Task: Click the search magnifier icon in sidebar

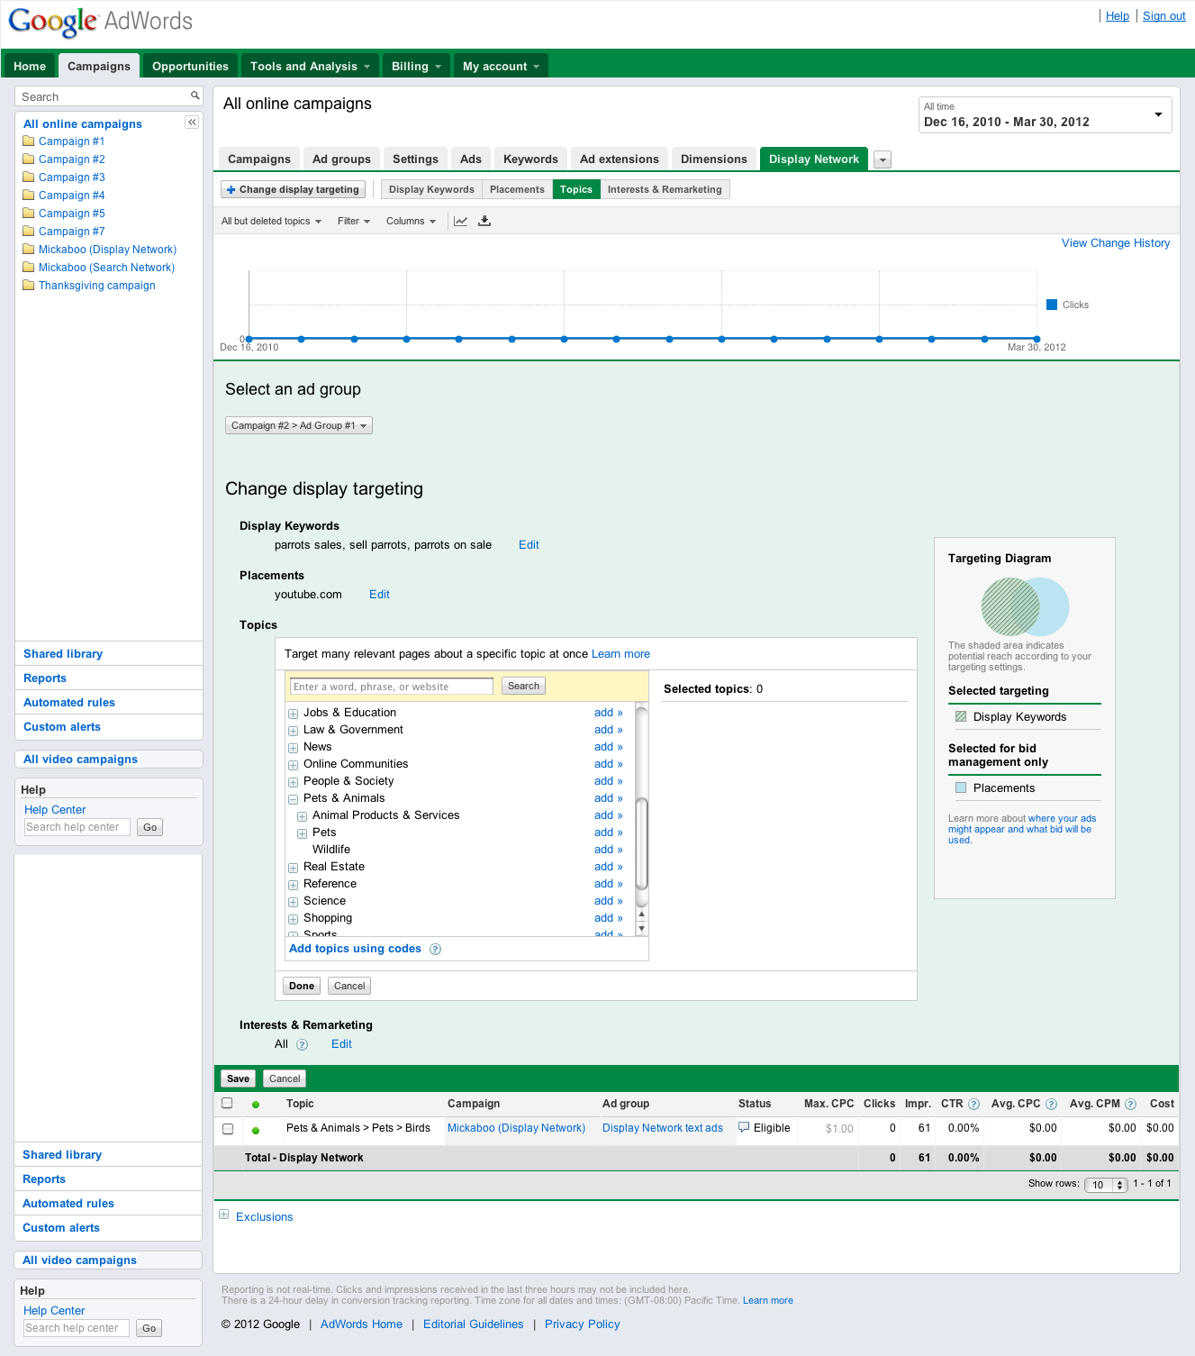Action: pyautogui.click(x=195, y=96)
